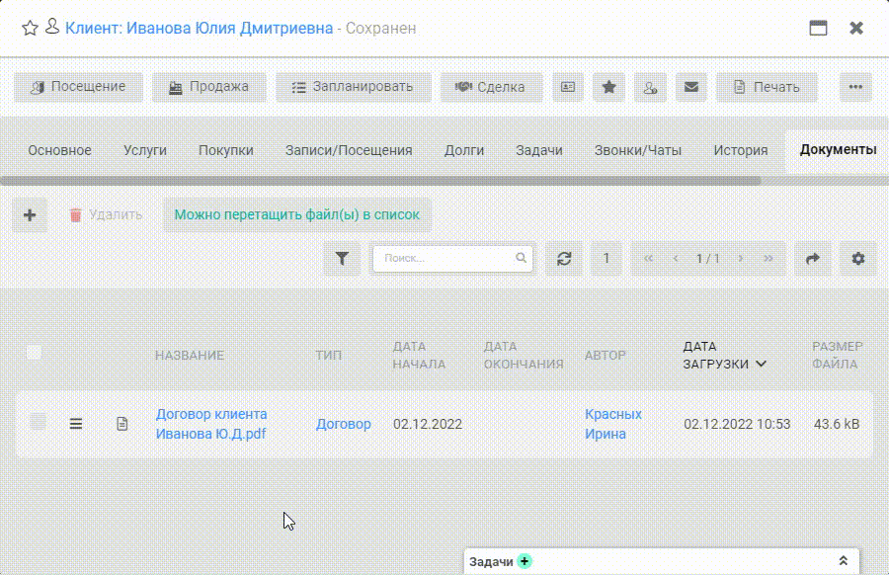The width and height of the screenshot is (889, 575).
Task: Click upload date 02.12.2022 10:53 cell
Action: click(737, 424)
